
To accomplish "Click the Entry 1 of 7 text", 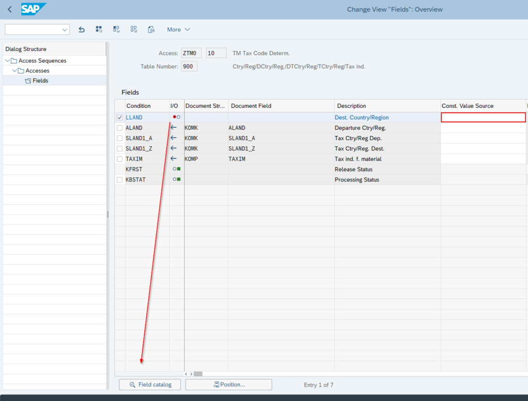I will (319, 385).
